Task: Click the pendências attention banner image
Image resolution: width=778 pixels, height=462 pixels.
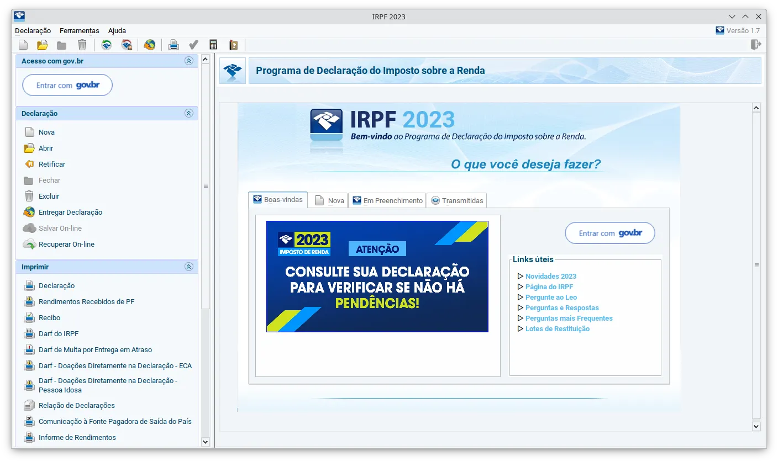Action: click(377, 277)
